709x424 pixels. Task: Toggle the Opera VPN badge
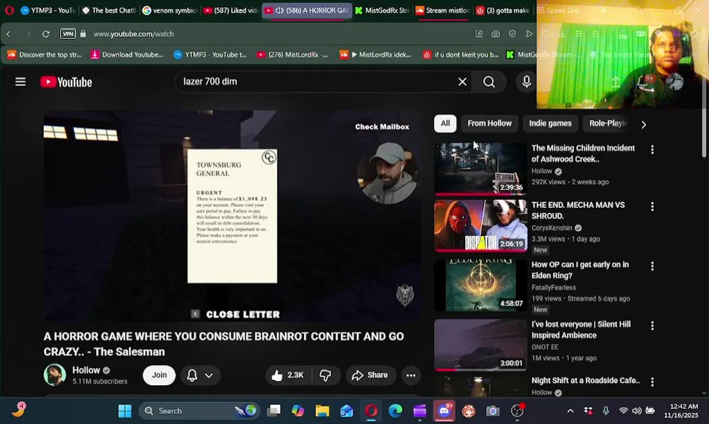coord(68,34)
